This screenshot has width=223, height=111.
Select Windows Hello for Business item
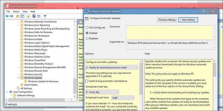[x=38, y=32]
